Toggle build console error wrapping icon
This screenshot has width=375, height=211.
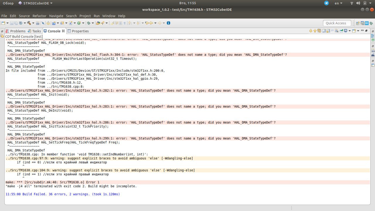pyautogui.click(x=319, y=30)
